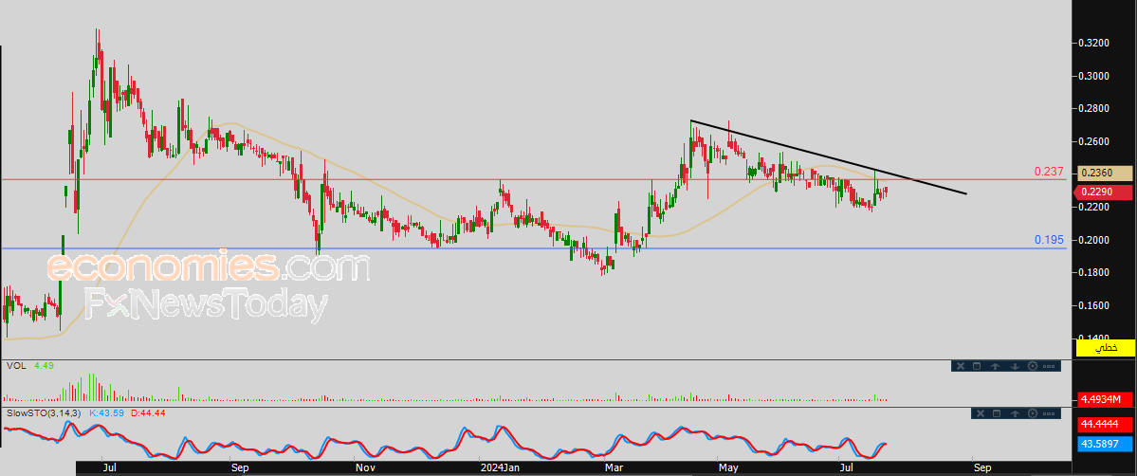Close the VOL indicator panel
This screenshot has width=1137, height=476.
[x=960, y=366]
